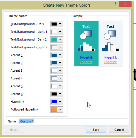Save the new theme colors

tap(96, 130)
